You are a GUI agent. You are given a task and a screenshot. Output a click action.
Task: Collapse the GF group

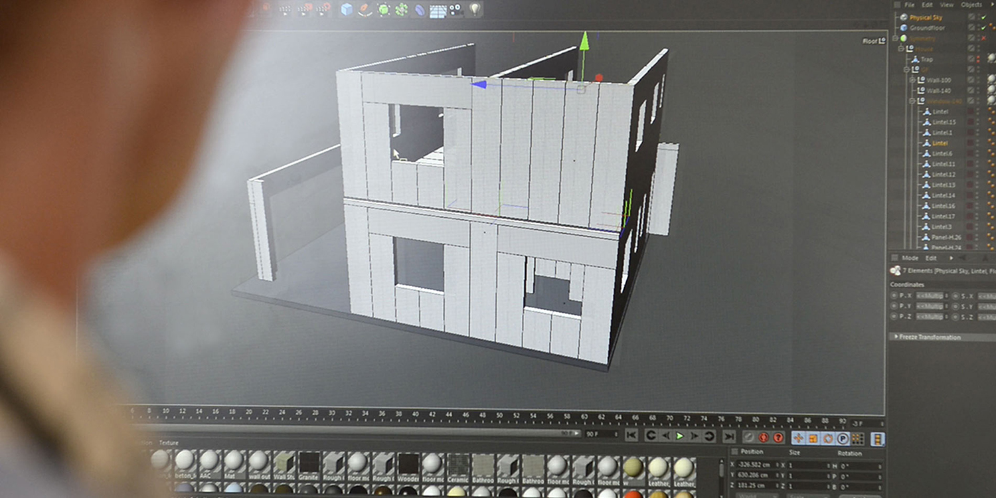coord(906,69)
